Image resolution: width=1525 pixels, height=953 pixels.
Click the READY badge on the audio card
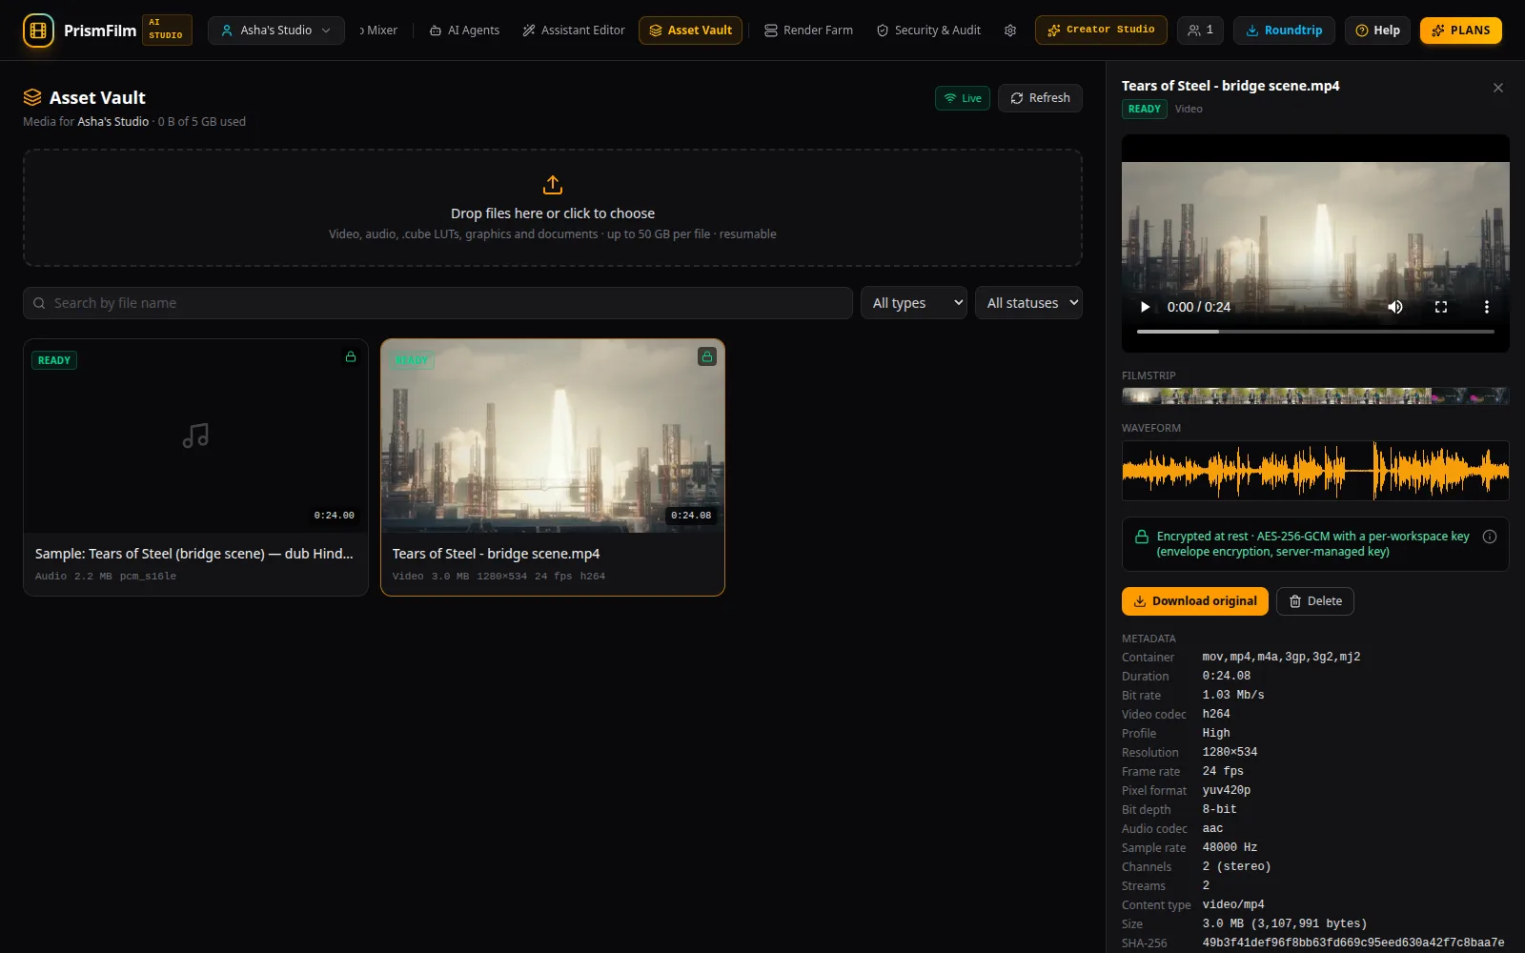54,360
